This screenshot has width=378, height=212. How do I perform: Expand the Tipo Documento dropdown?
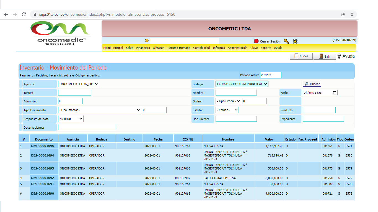click(99, 110)
